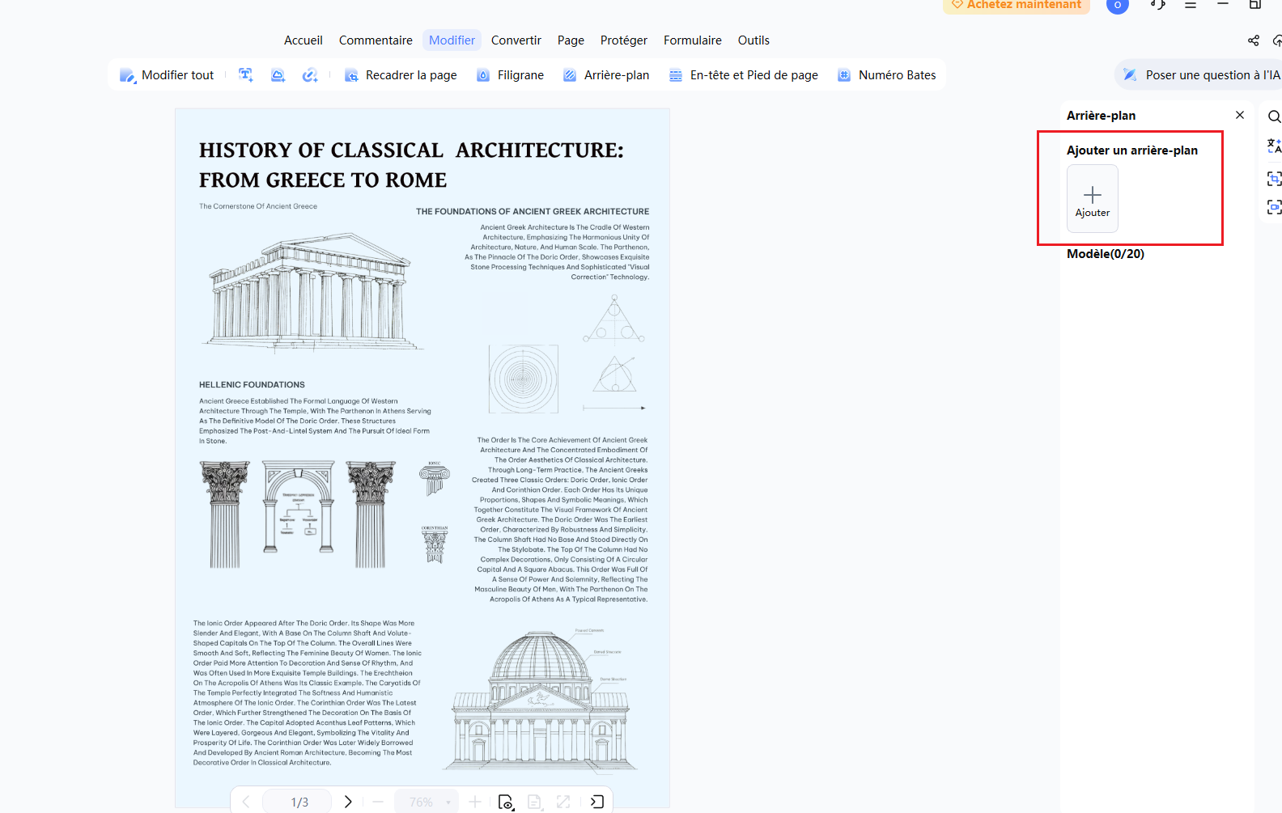Open the share icon at top right
Screen dimensions: 1282x813
(1254, 40)
